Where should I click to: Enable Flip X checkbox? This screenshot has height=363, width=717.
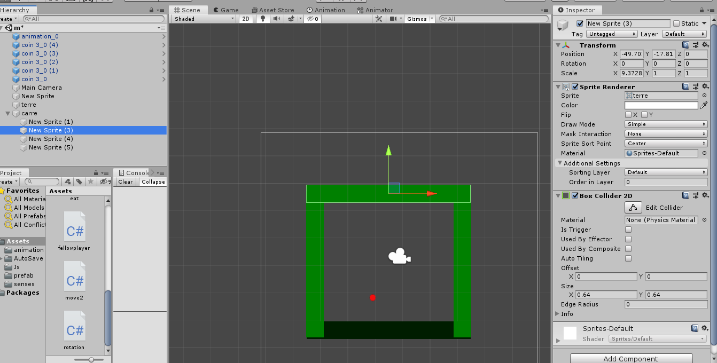pyautogui.click(x=628, y=115)
